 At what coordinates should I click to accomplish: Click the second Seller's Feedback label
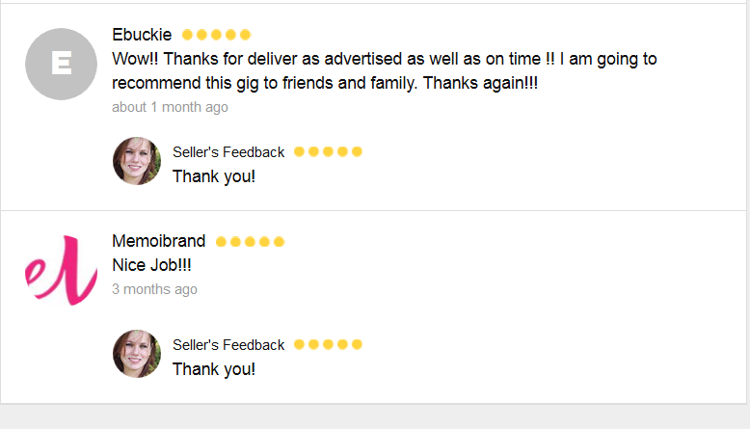tap(228, 344)
